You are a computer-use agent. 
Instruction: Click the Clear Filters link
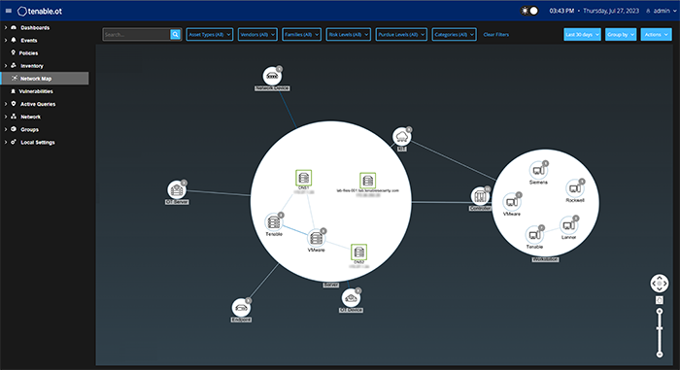pyautogui.click(x=496, y=34)
